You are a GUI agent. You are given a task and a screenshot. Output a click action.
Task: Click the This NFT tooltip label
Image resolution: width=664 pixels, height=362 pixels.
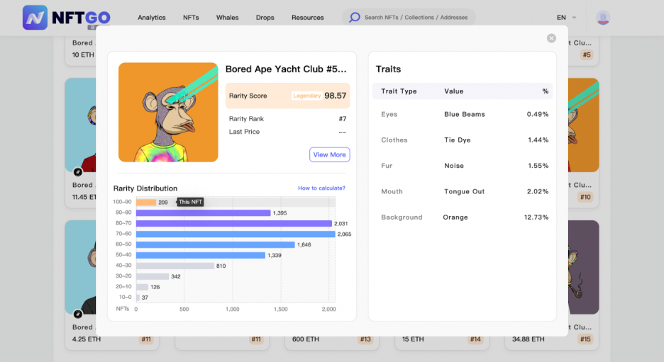click(190, 202)
